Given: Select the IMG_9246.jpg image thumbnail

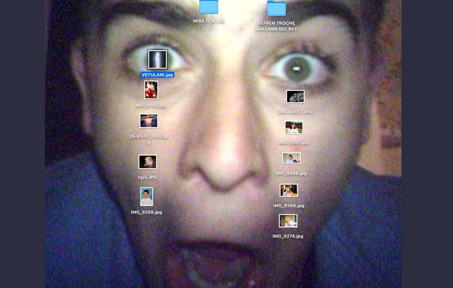Looking at the screenshot, I should (x=291, y=158).
